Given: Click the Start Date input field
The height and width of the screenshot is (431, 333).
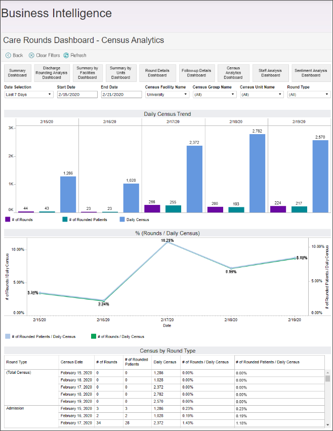Looking at the screenshot, I should (77, 95).
